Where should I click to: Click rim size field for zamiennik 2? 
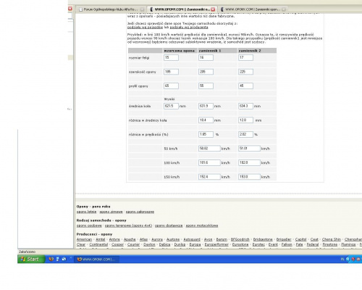click(x=245, y=57)
